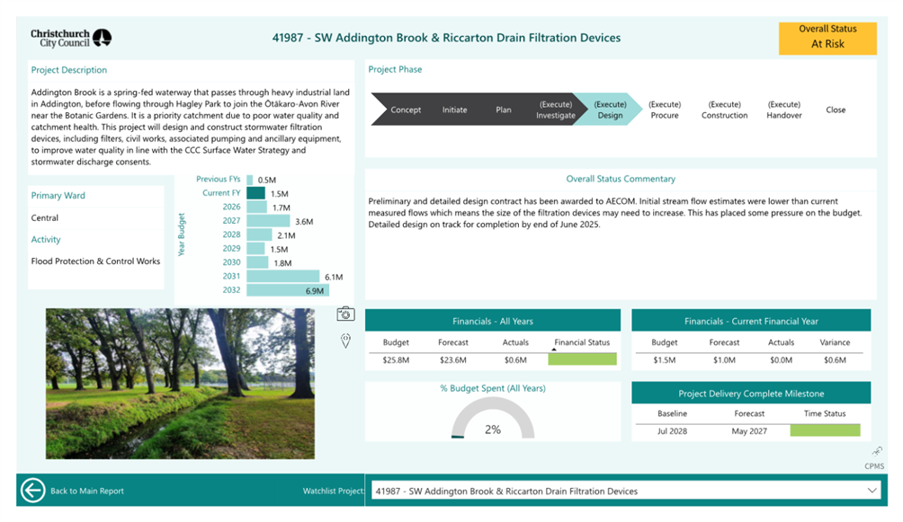Click the Watchlist Project dropdown chevron
903x522 pixels.
872,491
